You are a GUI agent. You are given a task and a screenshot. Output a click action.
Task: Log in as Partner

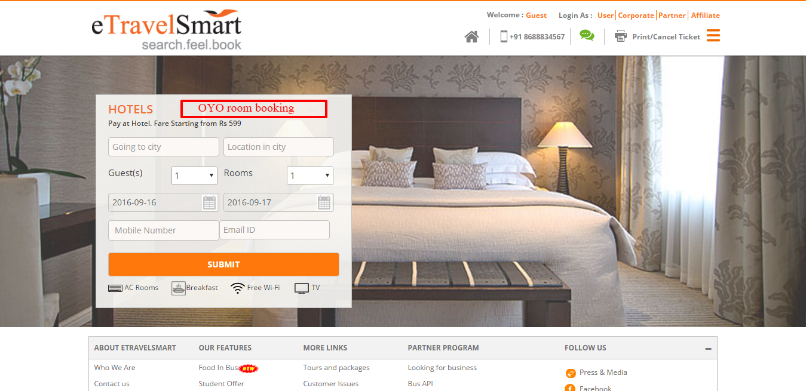672,16
